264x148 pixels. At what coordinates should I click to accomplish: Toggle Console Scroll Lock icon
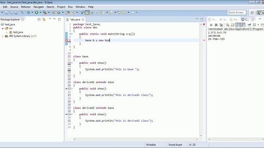pyautogui.click(x=233, y=25)
